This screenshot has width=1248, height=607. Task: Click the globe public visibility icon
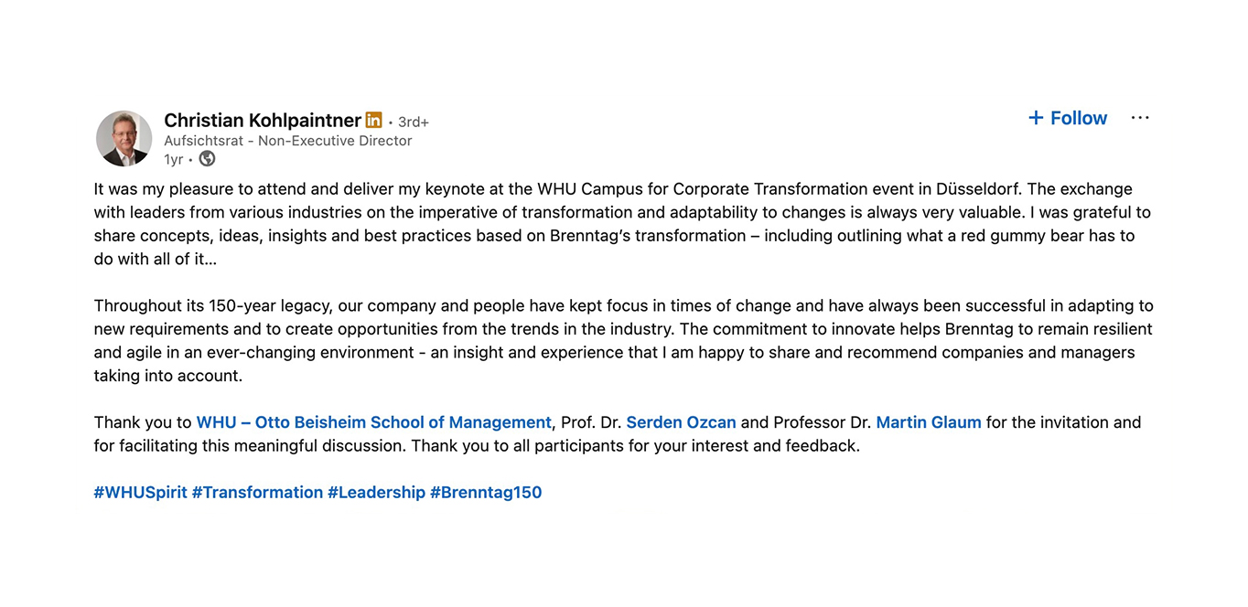208,159
